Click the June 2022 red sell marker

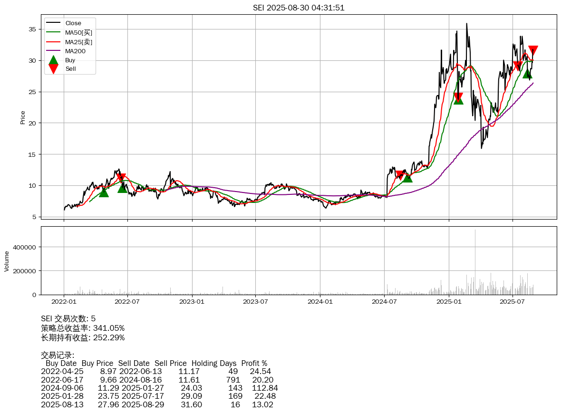pos(121,178)
